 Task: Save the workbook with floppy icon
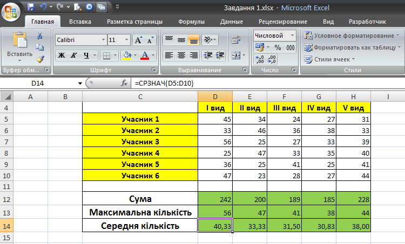click(x=31, y=7)
